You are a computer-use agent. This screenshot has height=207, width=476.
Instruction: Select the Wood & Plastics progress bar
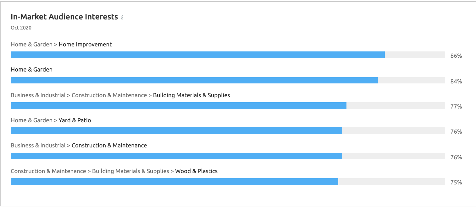(x=174, y=182)
